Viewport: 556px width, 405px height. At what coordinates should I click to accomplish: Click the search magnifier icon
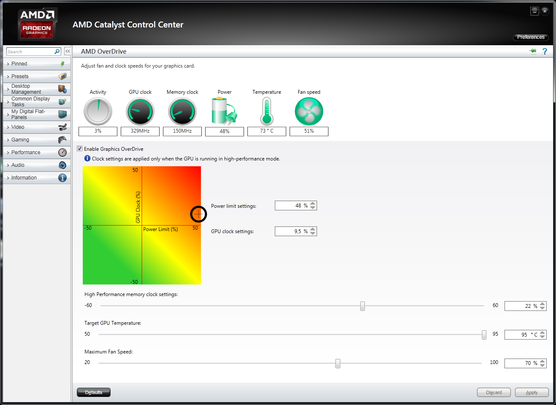click(57, 52)
